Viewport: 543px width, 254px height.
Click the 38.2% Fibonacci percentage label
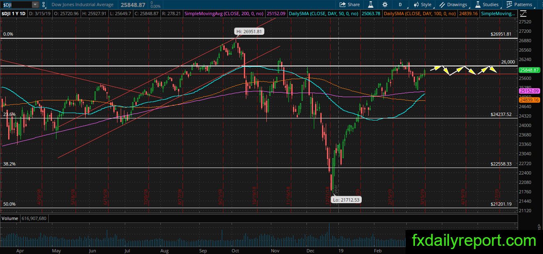(x=9, y=163)
